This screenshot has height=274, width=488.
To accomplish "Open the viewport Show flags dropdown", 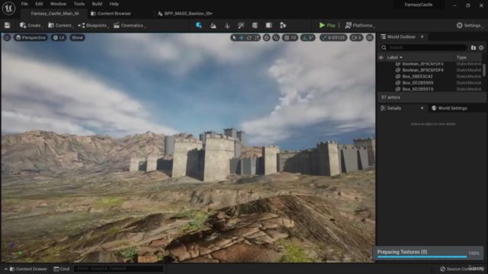I will [x=77, y=37].
